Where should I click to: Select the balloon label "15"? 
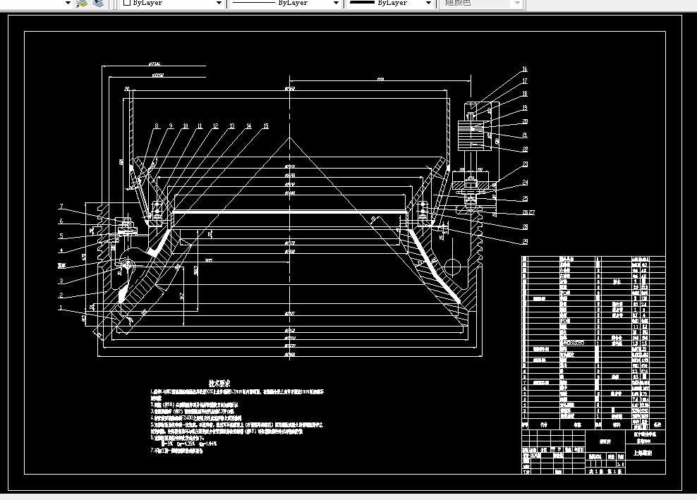click(x=266, y=126)
